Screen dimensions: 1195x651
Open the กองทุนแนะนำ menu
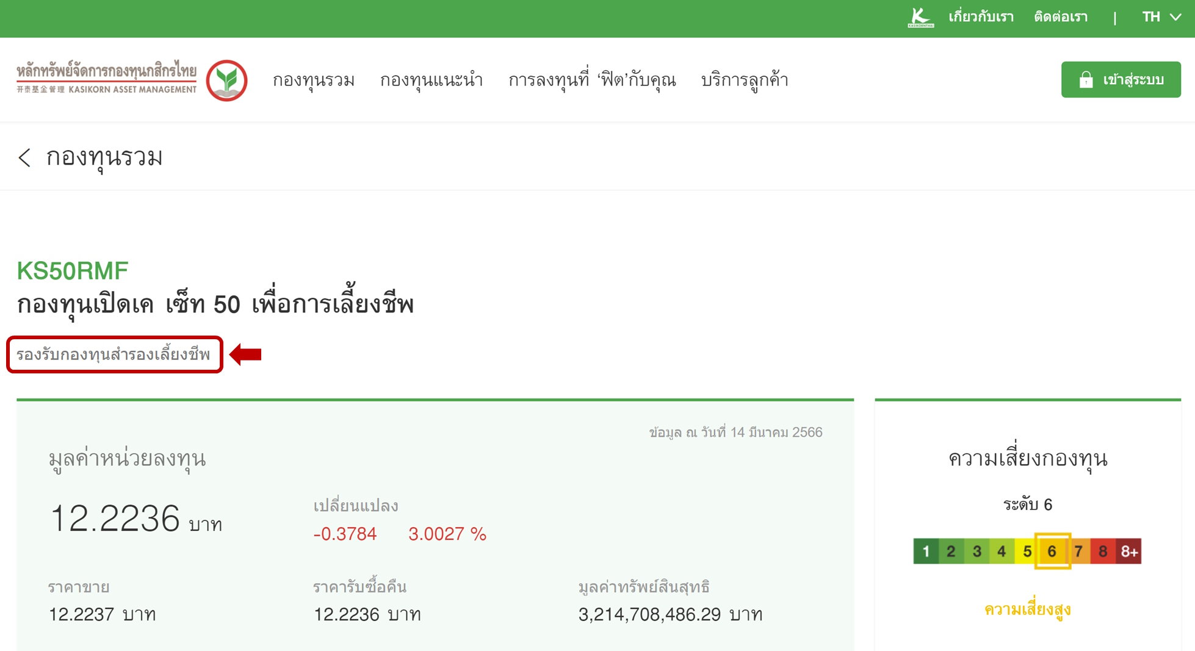pyautogui.click(x=431, y=80)
